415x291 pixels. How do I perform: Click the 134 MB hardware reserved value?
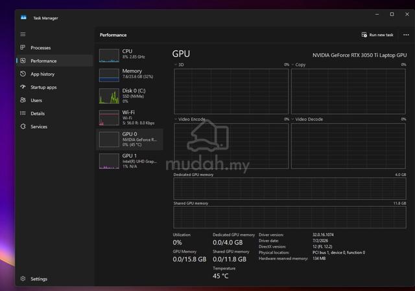point(319,258)
